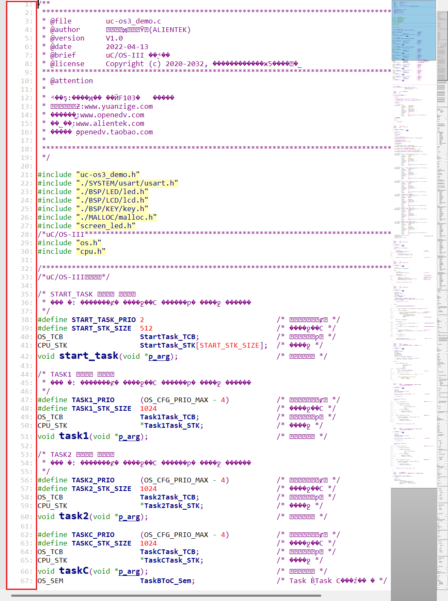Screen dimensions: 448x601
Task: Select the "uc-os3_demo.h" include string
Action: coord(108,174)
